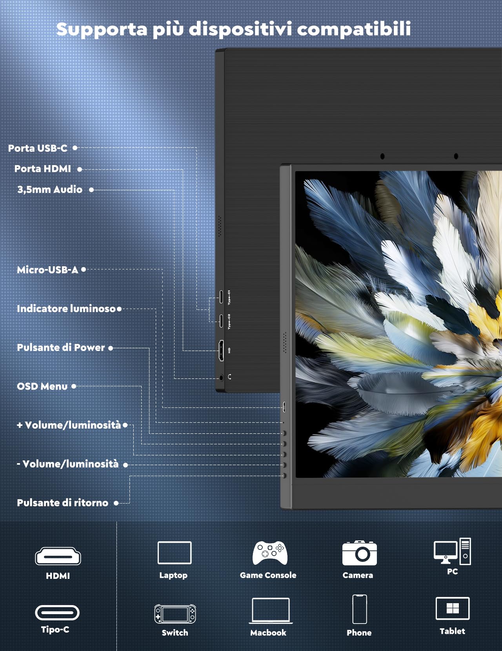The width and height of the screenshot is (502, 651).
Task: Select the Macbook icon
Action: (271, 611)
